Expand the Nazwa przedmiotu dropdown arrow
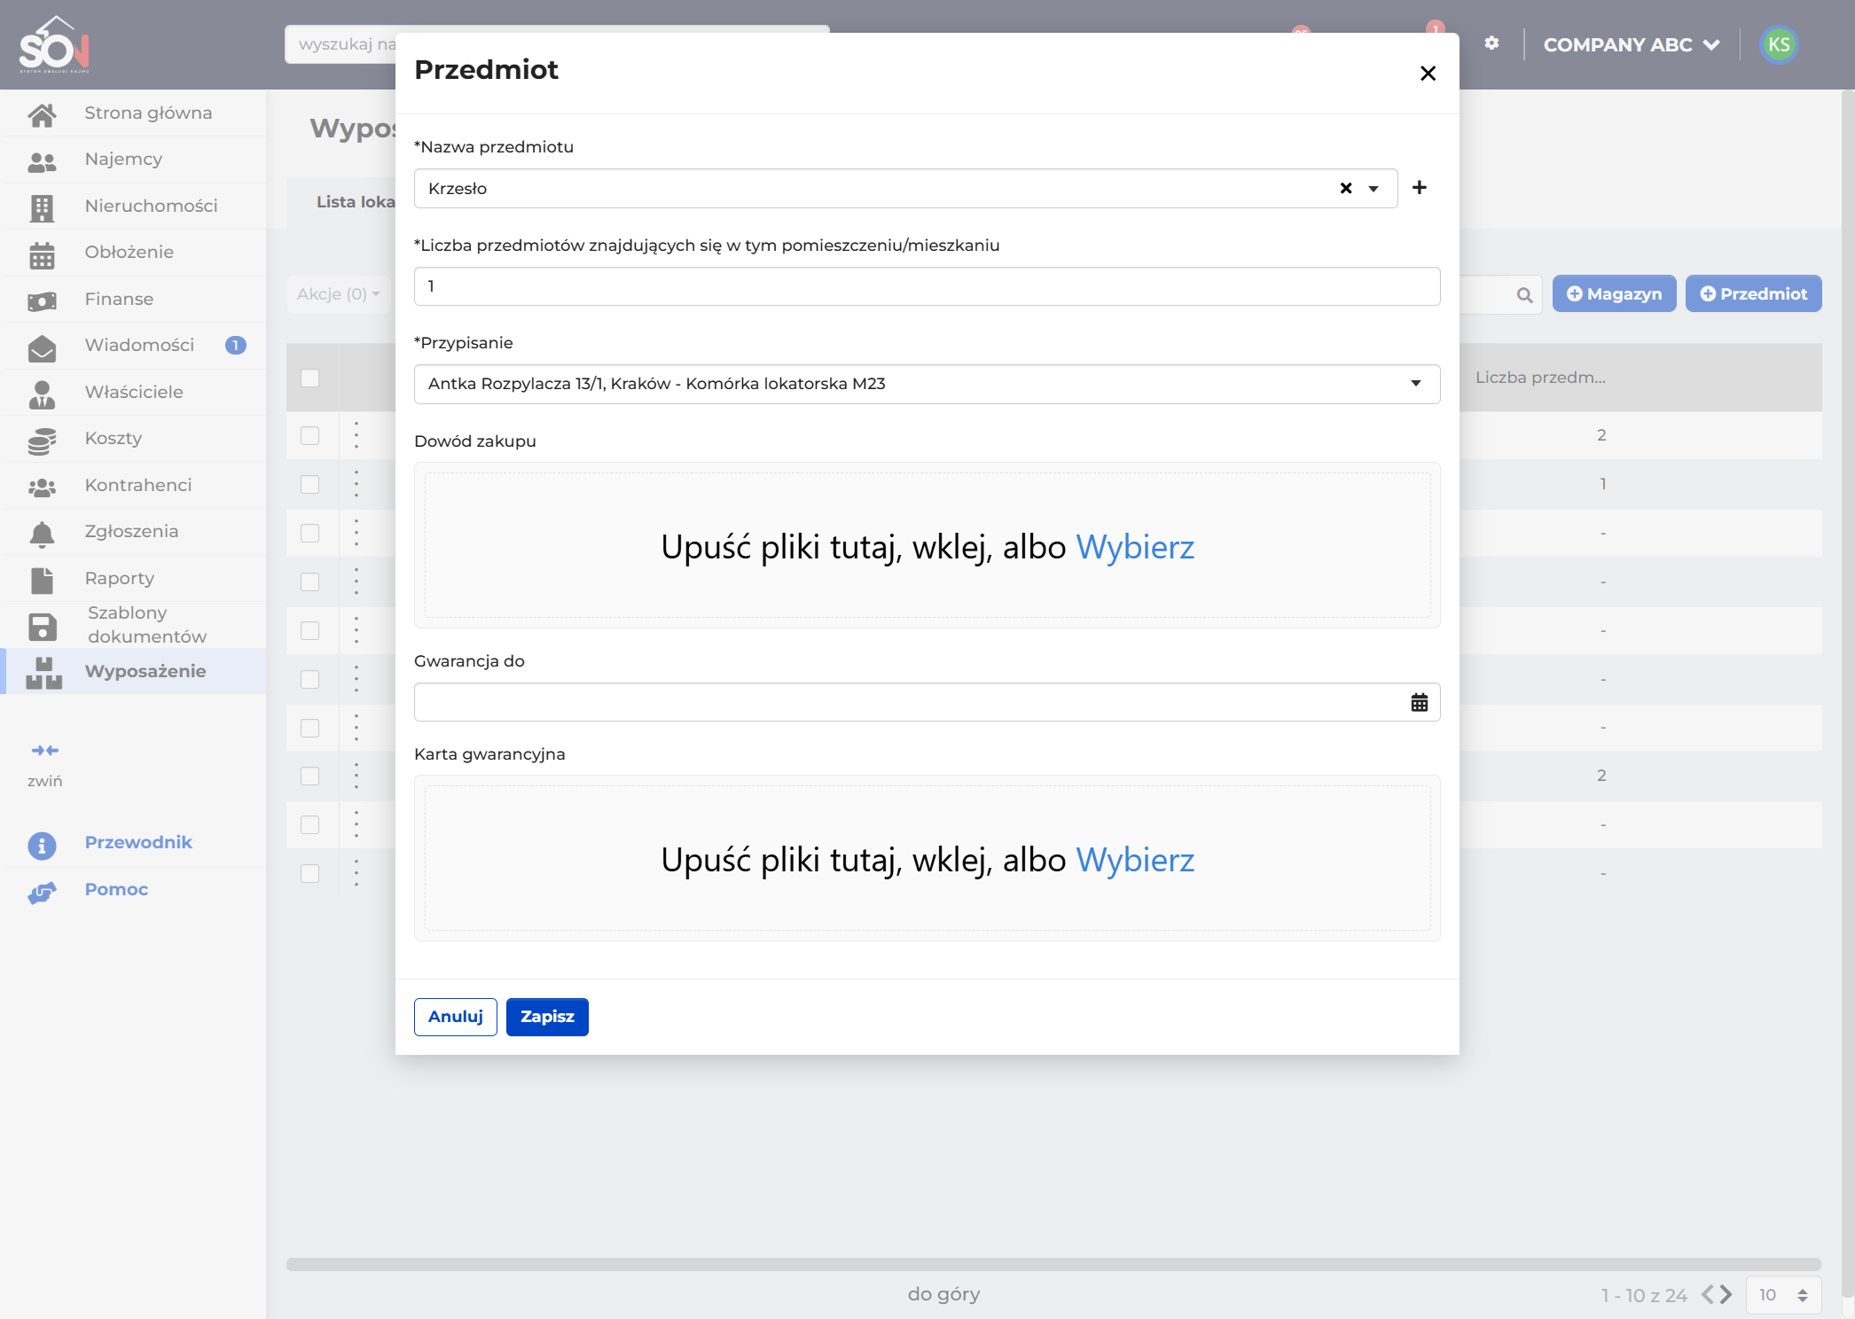This screenshot has height=1319, width=1855. point(1374,188)
